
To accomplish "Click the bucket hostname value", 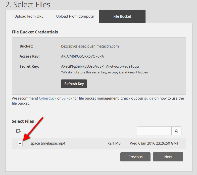I will tap(90, 46).
